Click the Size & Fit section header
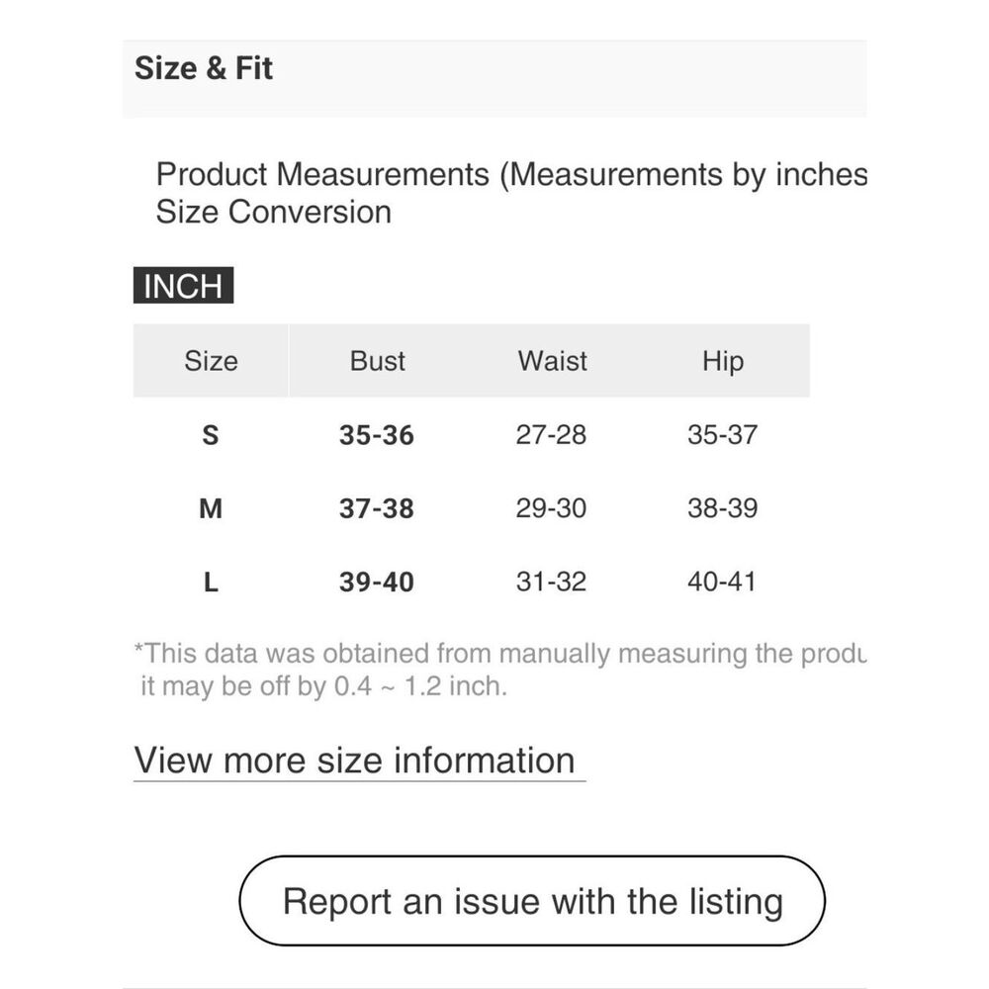This screenshot has height=989, width=989. coord(203,67)
